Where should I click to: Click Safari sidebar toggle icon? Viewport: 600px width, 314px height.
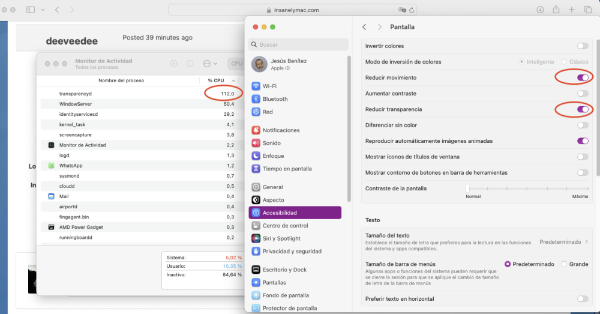(31, 10)
